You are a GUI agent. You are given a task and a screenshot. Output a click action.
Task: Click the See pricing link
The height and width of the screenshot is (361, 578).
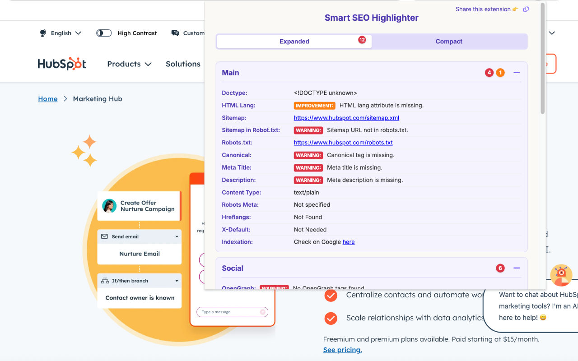(342, 350)
